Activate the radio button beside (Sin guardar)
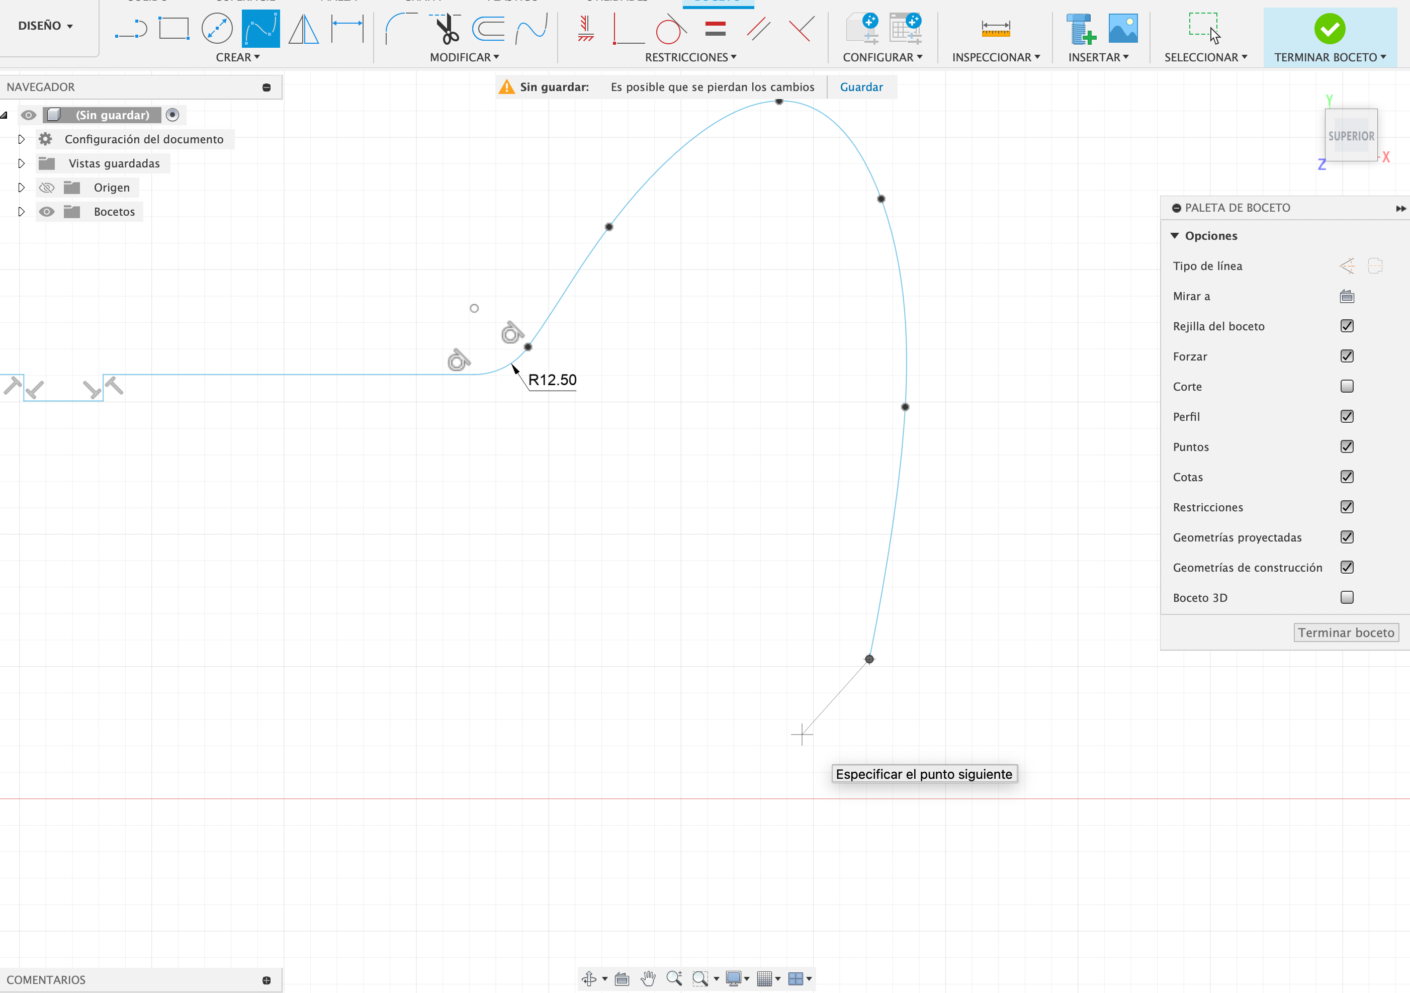This screenshot has height=993, width=1410. 172,115
